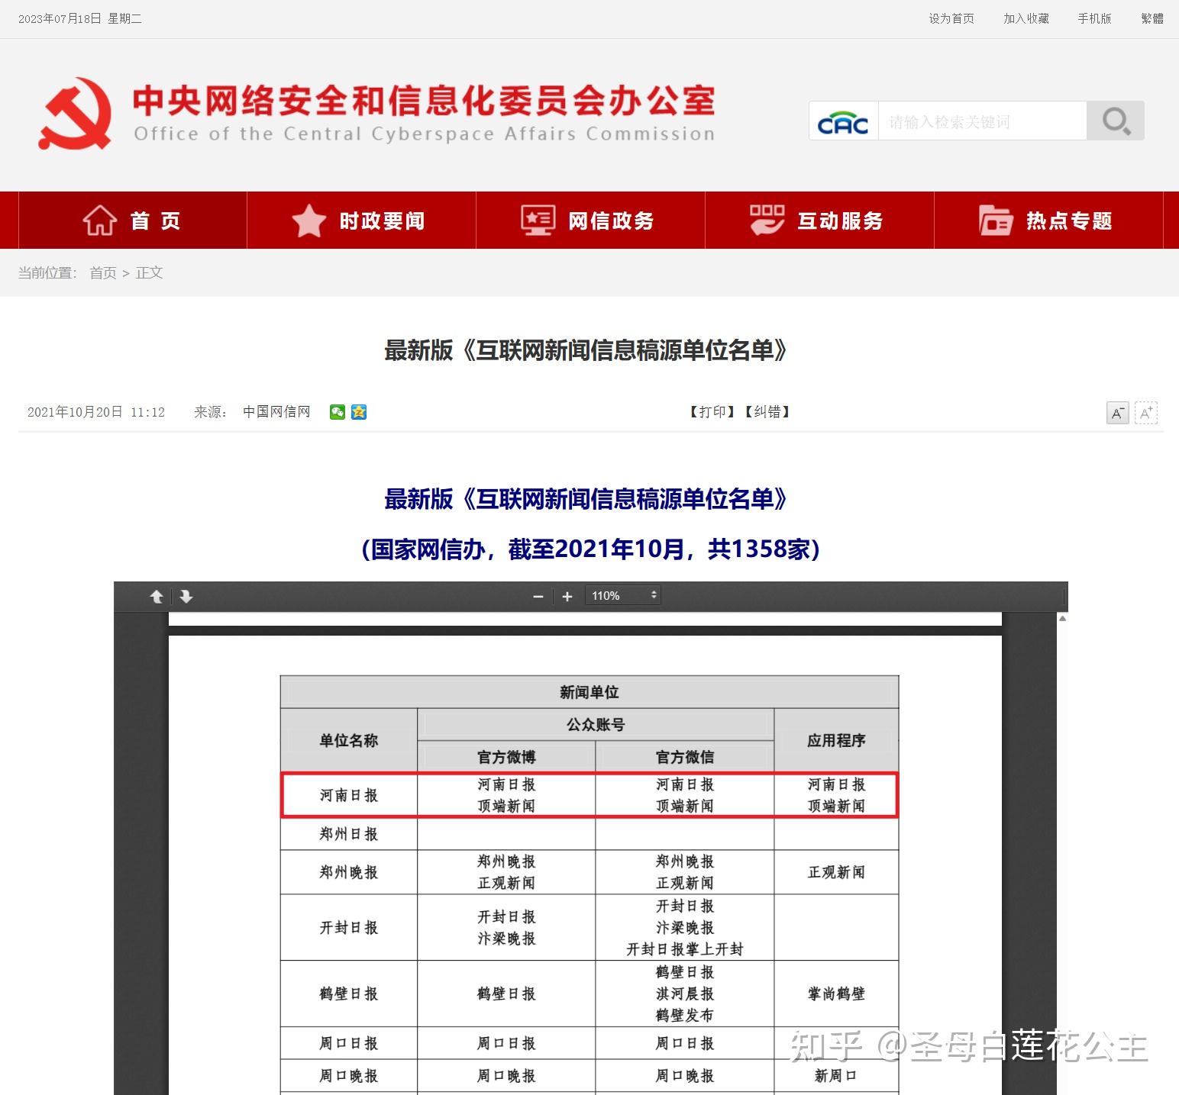Screen dimensions: 1179x1095
Task: Click 郑州日报 cell in table
Action: pos(349,834)
